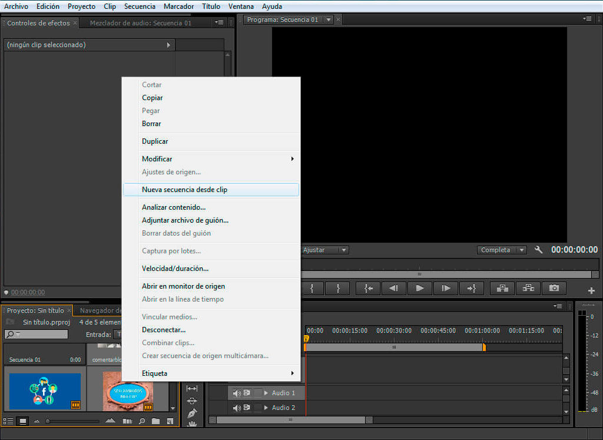
Task: Select the Hand tool
Action: coord(191,424)
